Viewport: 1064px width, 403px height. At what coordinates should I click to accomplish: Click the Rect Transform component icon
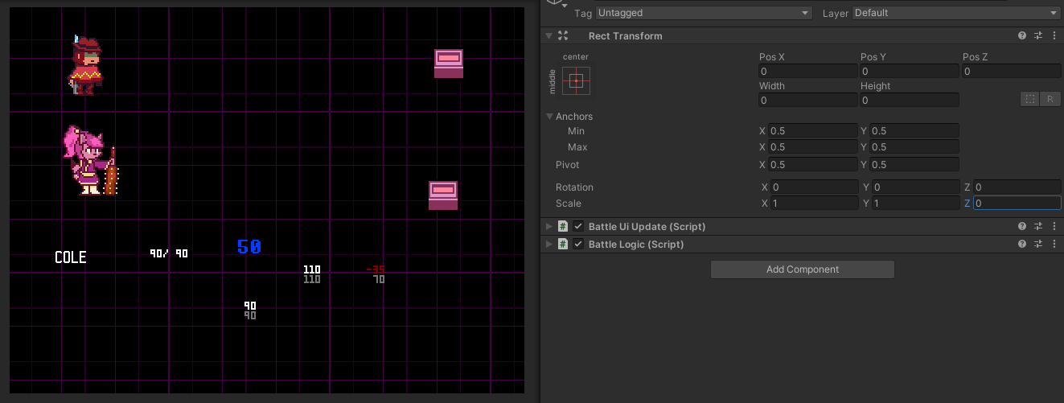[x=563, y=36]
